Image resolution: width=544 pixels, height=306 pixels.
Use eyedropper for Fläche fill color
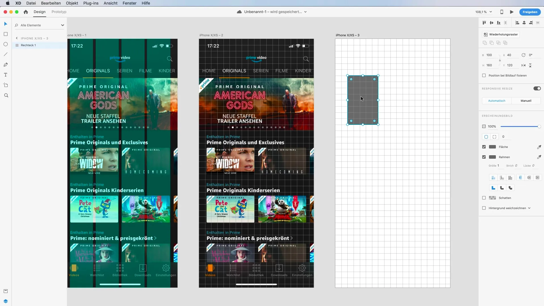539,147
